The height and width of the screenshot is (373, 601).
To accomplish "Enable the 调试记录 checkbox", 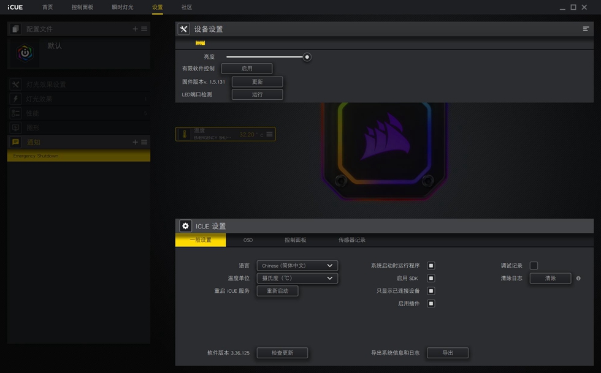I will click(x=534, y=266).
